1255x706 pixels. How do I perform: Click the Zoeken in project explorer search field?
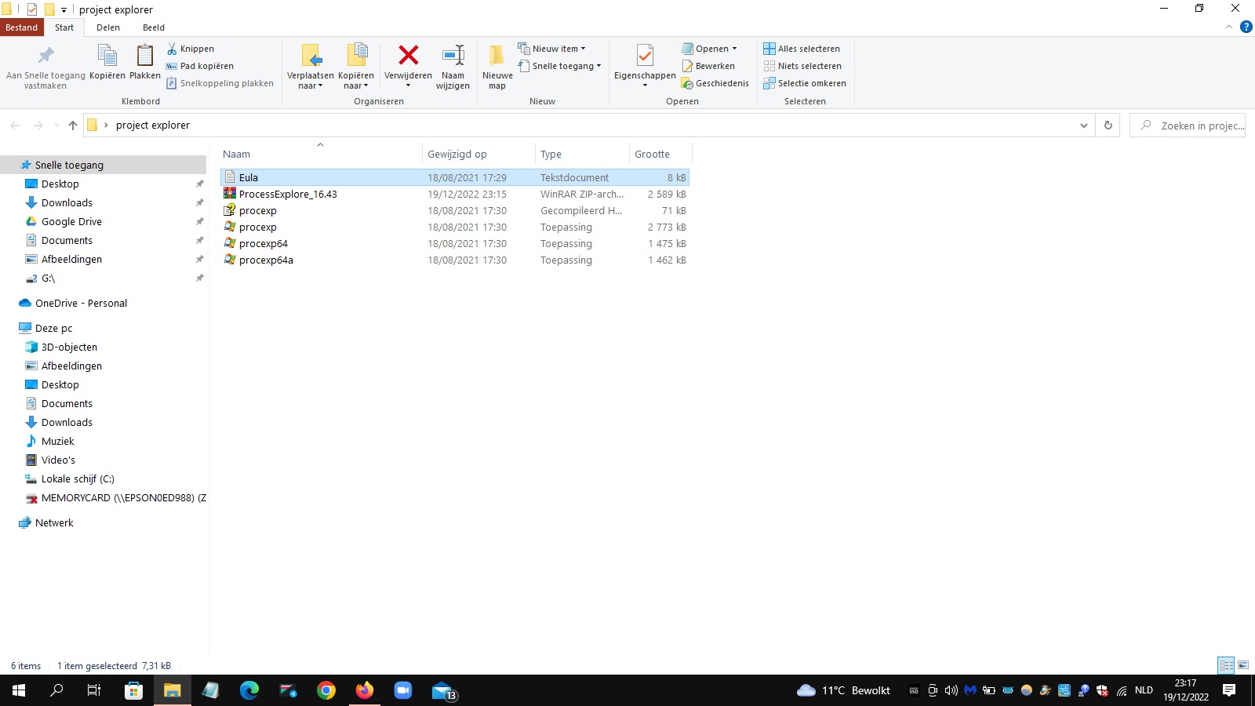[x=1188, y=125]
